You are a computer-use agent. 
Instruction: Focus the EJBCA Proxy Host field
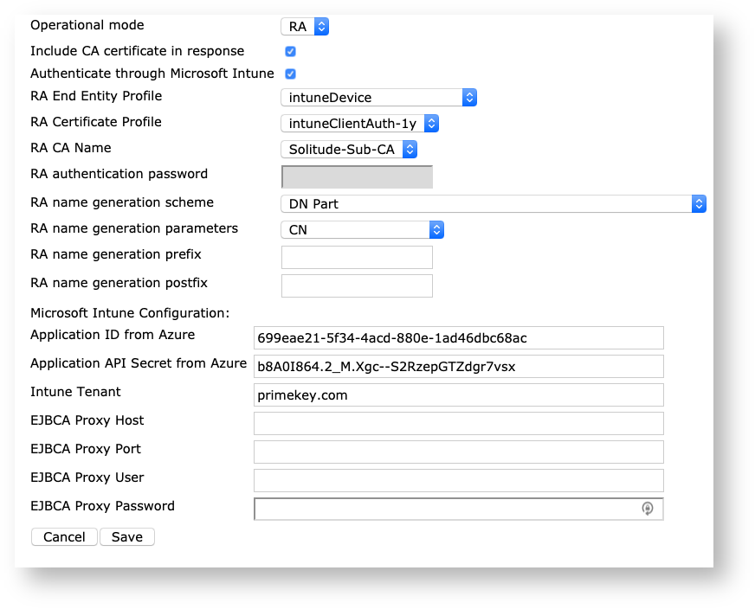(458, 423)
